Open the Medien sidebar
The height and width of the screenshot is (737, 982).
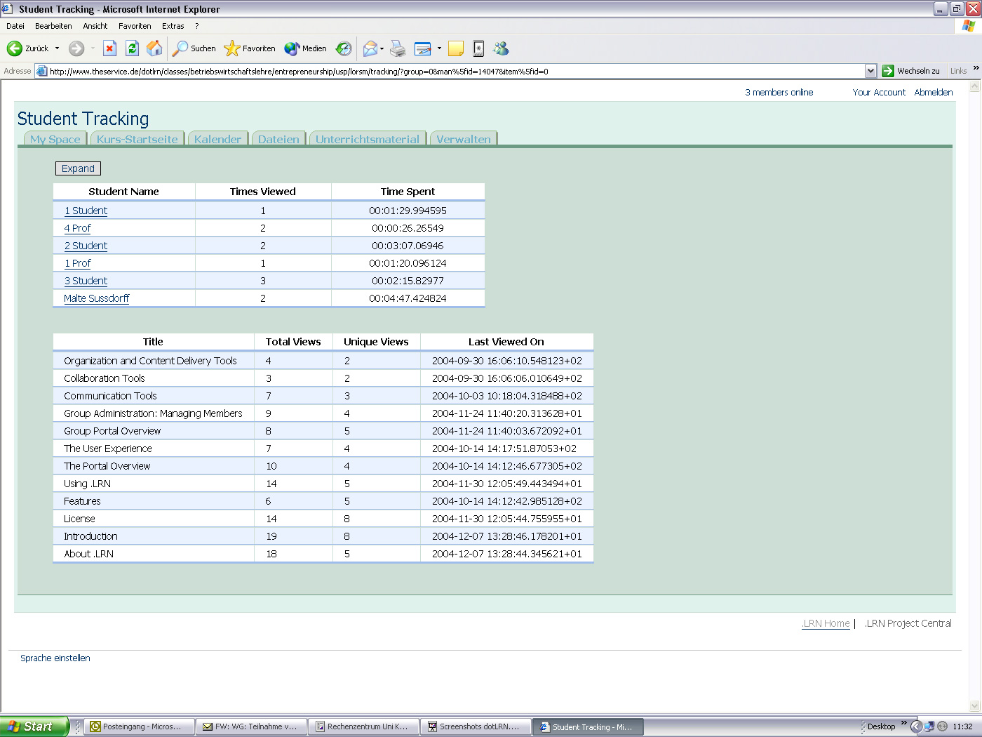305,48
